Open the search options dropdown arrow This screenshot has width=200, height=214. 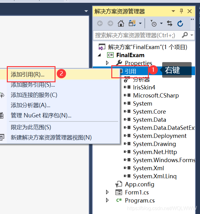[x=192, y=35]
